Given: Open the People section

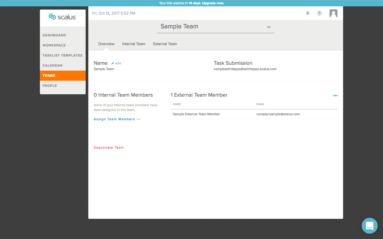Looking at the screenshot, I should pos(50,86).
